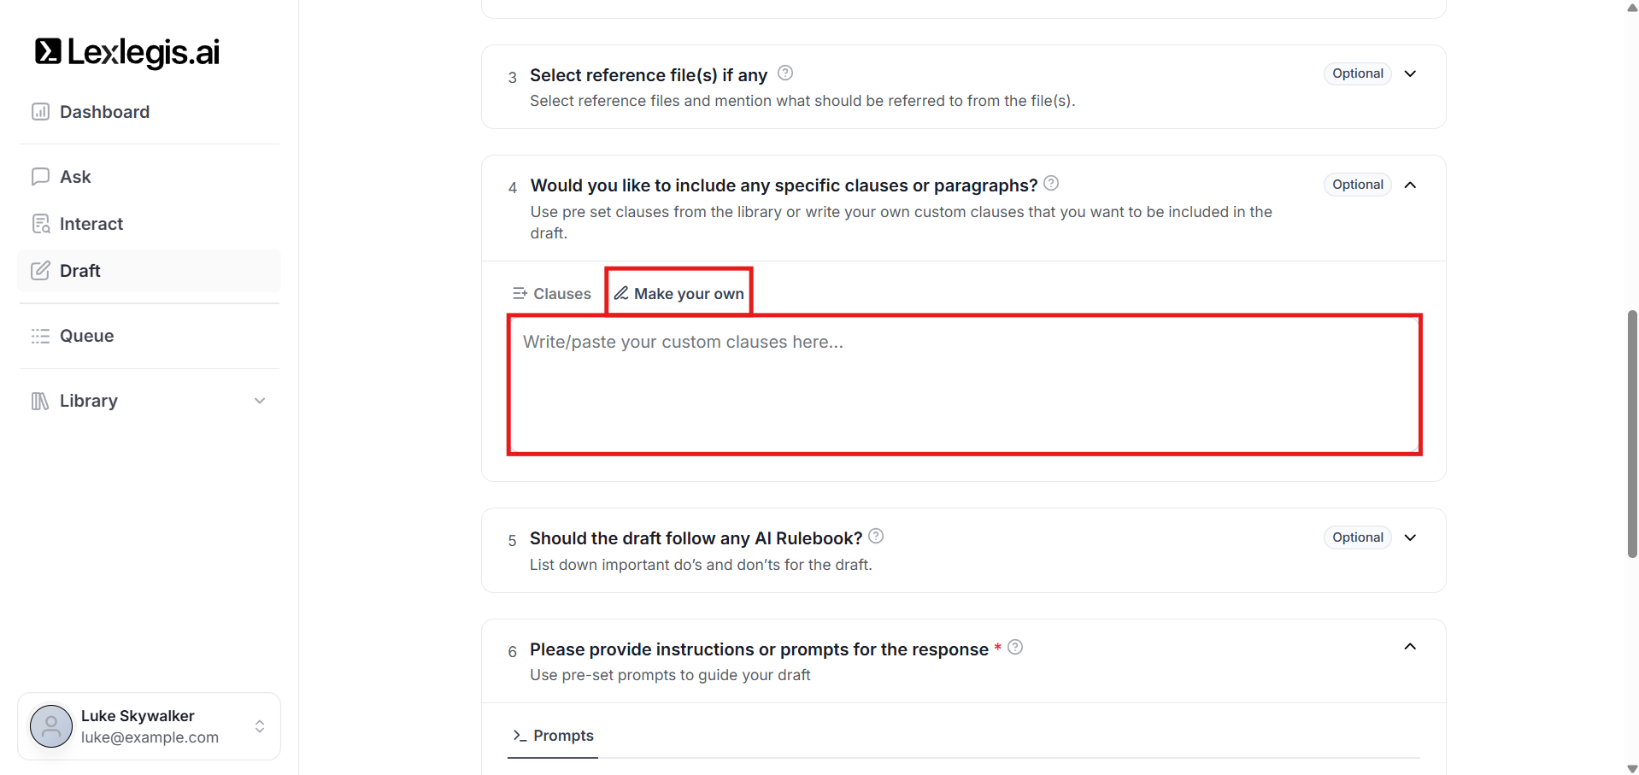1639x775 pixels.
Task: Click help icon next to instructions heading
Action: [x=1015, y=648]
